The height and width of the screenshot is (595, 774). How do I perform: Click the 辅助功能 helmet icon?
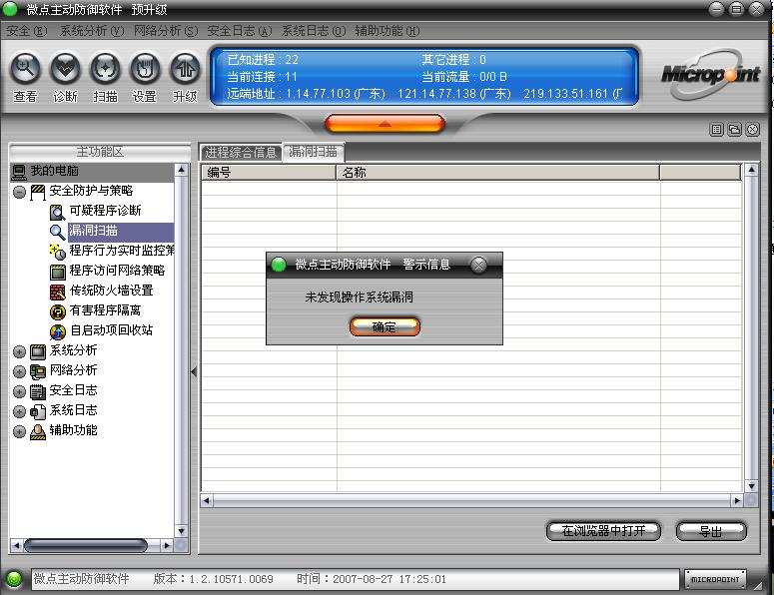38,431
